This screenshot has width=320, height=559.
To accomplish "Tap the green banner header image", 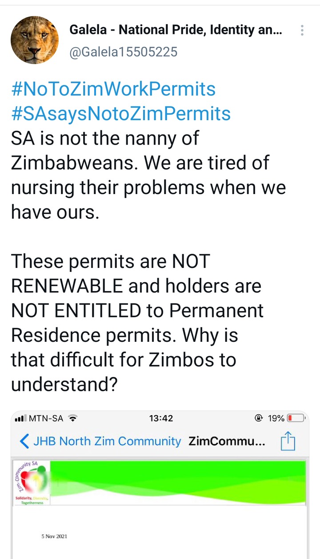I will [178, 482].
